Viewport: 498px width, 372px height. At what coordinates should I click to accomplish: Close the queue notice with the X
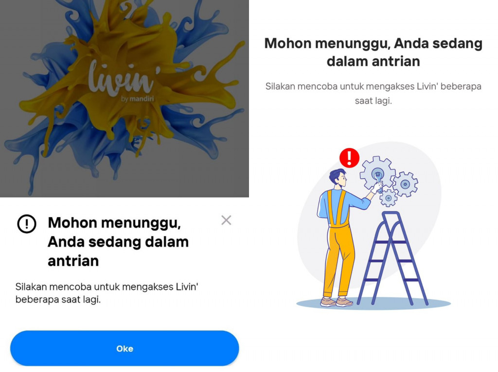point(226,220)
